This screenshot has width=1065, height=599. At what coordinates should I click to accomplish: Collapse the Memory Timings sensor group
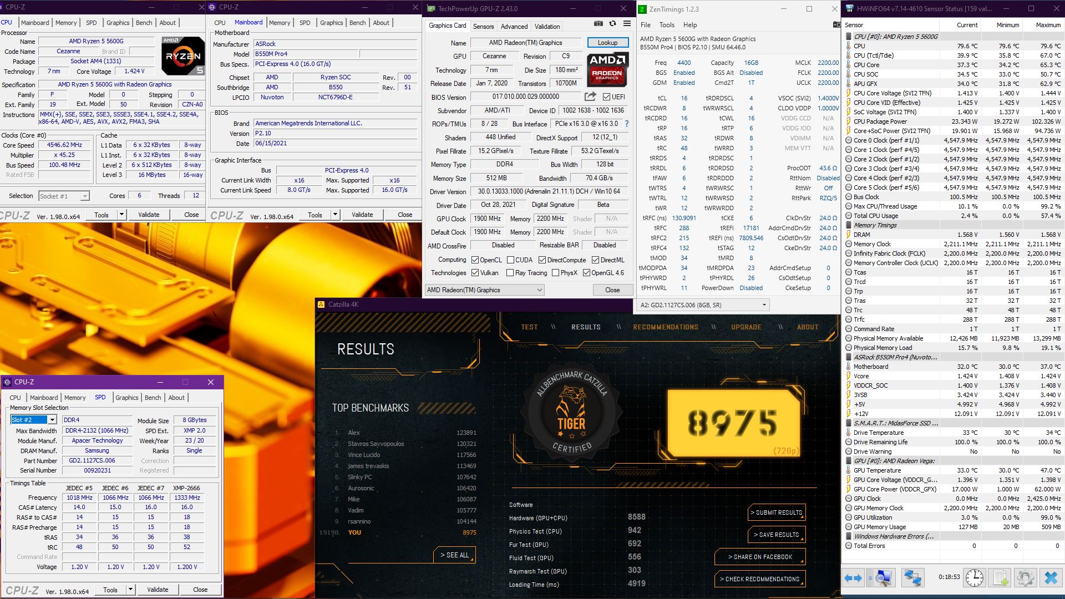[x=848, y=225]
